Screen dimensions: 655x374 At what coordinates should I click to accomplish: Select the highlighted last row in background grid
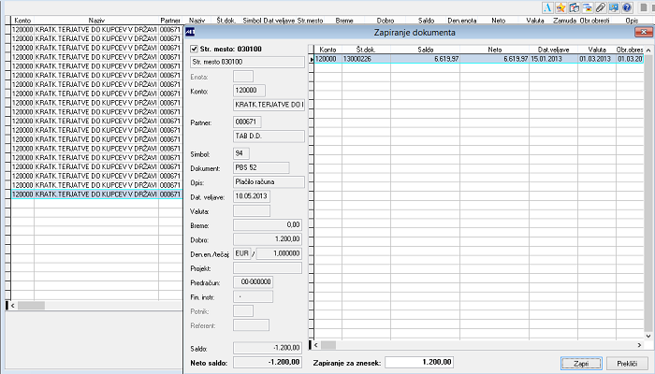click(96, 194)
